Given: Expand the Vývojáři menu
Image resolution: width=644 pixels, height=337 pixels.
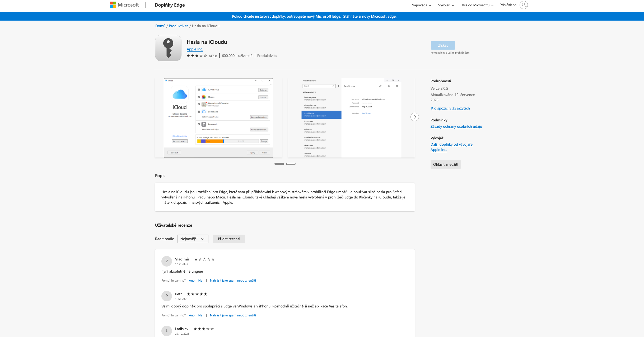Looking at the screenshot, I should [446, 5].
